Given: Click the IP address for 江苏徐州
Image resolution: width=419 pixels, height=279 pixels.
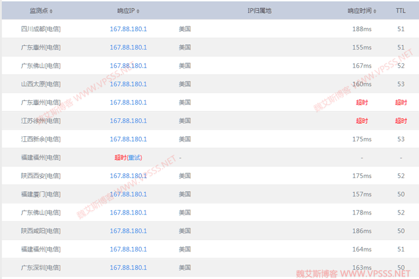Looking at the screenshot, I should click(x=128, y=121).
